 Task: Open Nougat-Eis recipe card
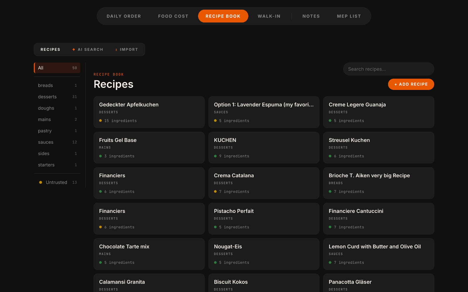264,254
